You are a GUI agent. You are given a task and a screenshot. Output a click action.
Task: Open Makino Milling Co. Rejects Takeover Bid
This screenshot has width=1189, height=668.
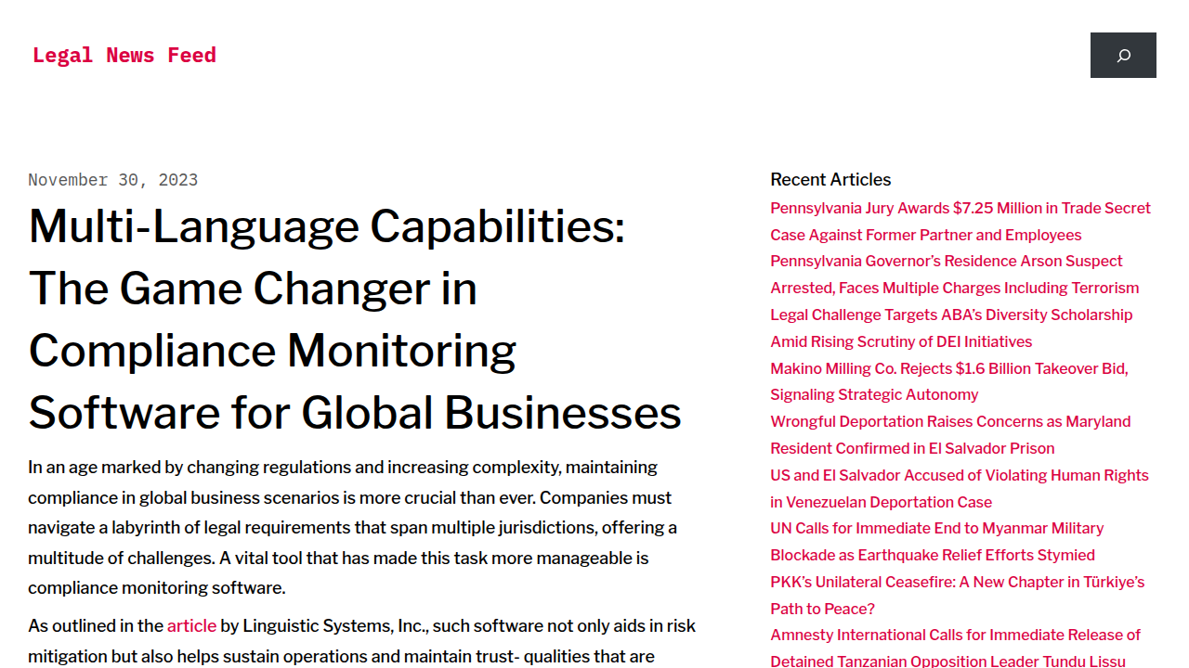click(949, 381)
